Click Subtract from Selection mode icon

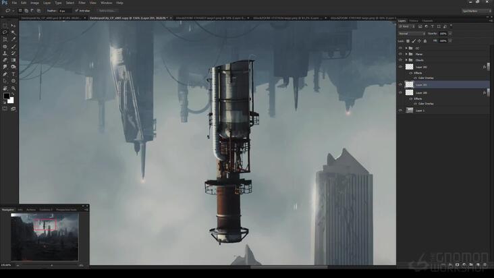(32, 11)
